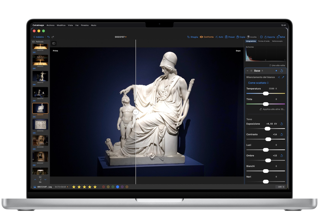This screenshot has height=212, width=319.
Task: Apply the green color label
Action: (113, 187)
